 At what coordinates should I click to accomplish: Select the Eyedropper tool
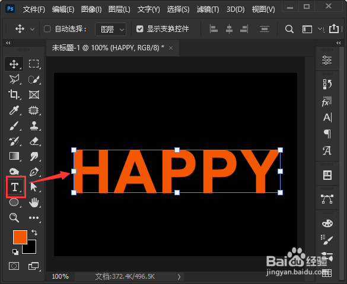pos(14,110)
